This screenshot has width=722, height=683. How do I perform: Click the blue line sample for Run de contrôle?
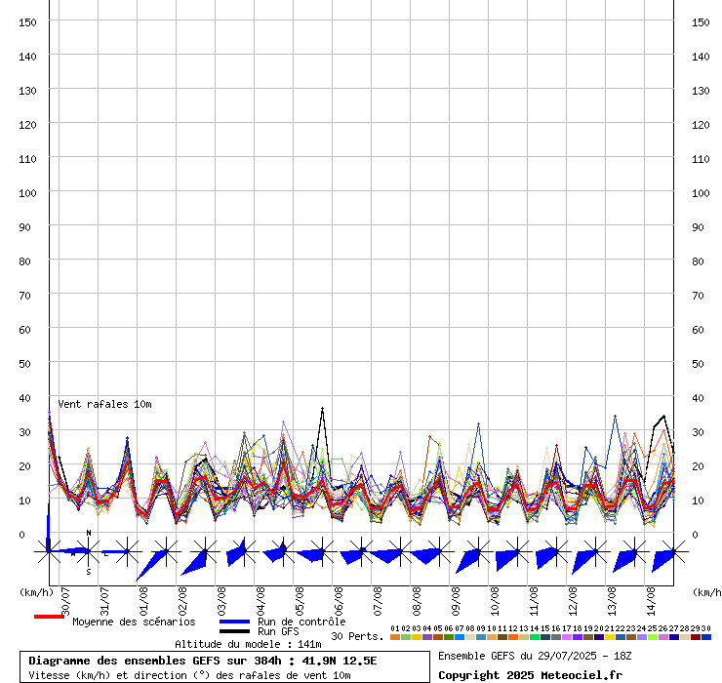pyautogui.click(x=234, y=622)
